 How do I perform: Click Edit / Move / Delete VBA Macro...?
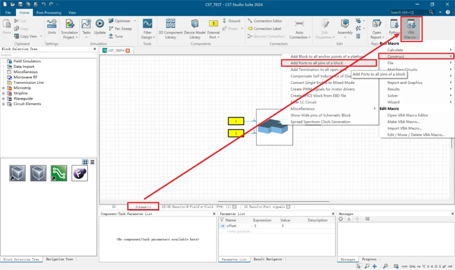coord(416,135)
